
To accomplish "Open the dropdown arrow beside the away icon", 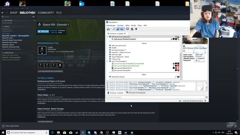I will (x=124, y=29).
